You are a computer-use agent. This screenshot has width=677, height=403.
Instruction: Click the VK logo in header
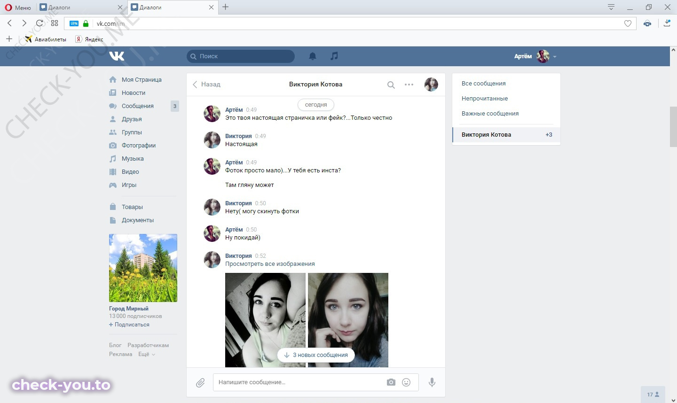click(117, 56)
